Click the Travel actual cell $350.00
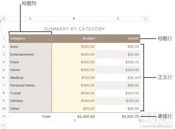Viewport: 175px width, 129px height. 118,93
